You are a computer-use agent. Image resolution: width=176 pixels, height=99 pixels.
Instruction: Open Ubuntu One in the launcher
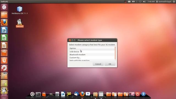pyautogui.click(x=4, y=61)
